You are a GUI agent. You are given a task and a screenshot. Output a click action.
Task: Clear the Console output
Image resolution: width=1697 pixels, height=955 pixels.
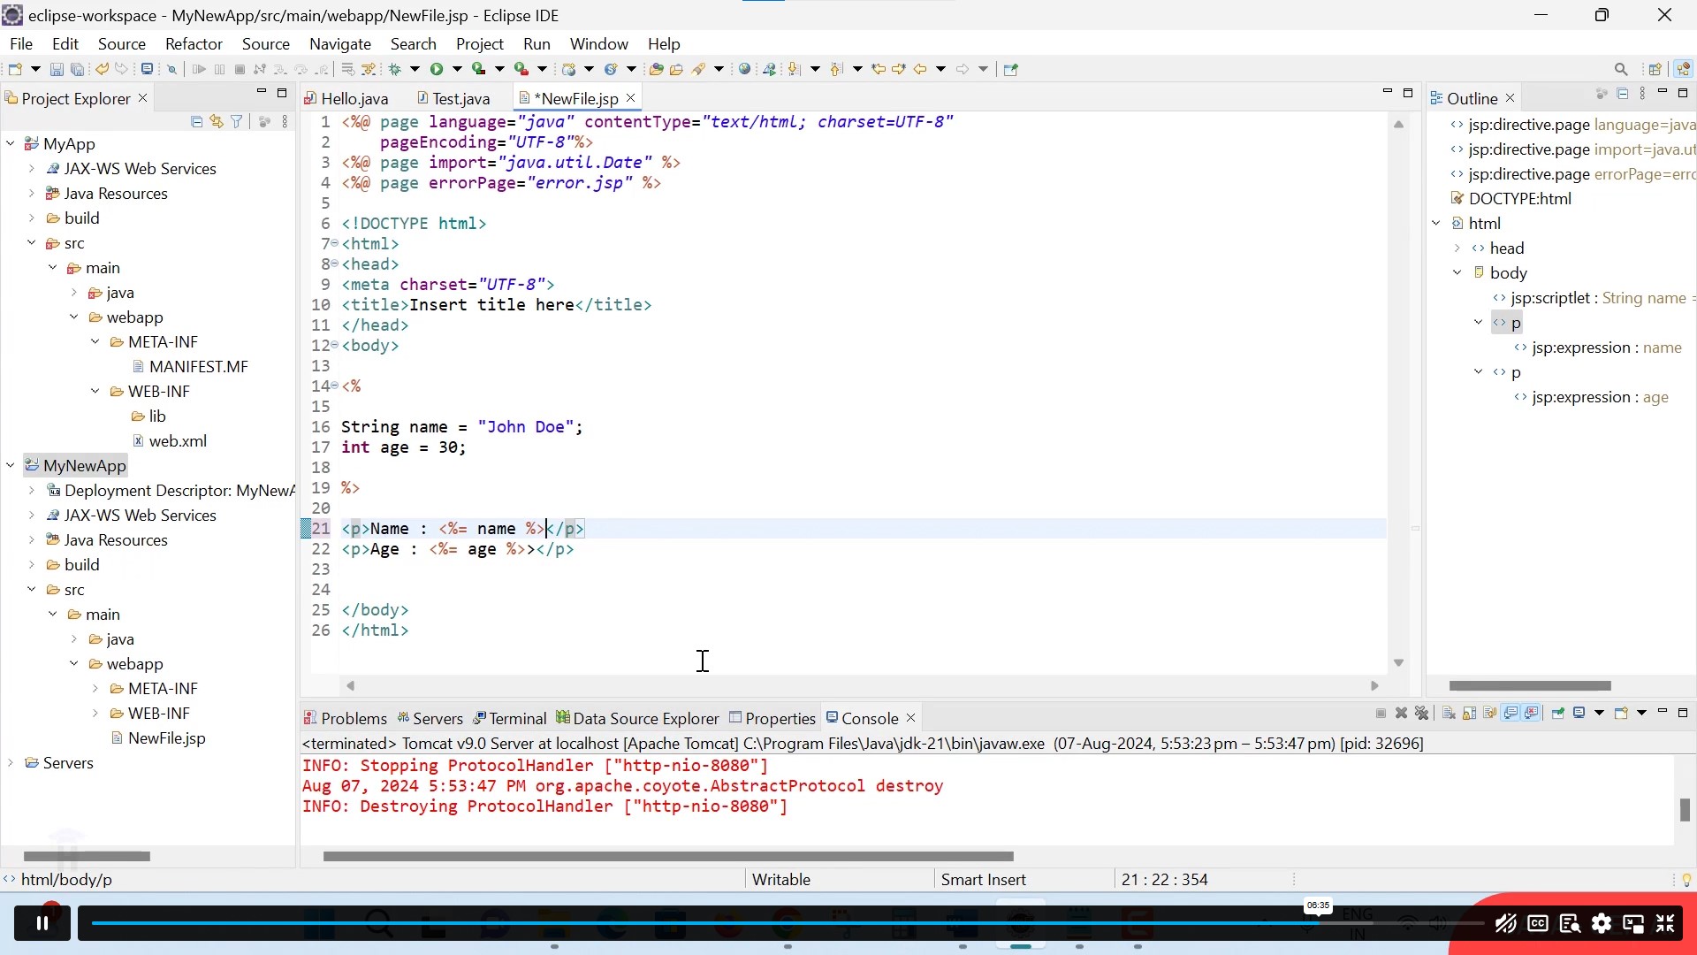1449,714
